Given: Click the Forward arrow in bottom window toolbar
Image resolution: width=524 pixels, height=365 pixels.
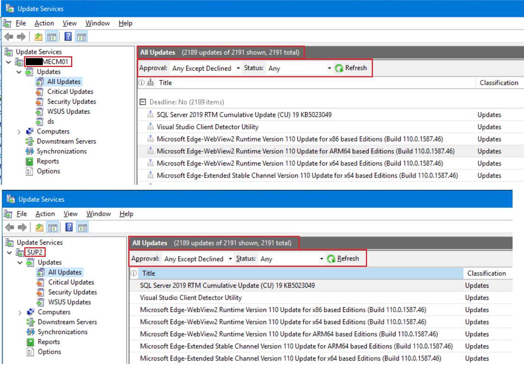Looking at the screenshot, I should (22, 227).
